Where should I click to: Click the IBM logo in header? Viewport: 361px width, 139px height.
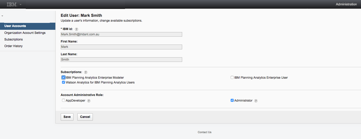11,4
